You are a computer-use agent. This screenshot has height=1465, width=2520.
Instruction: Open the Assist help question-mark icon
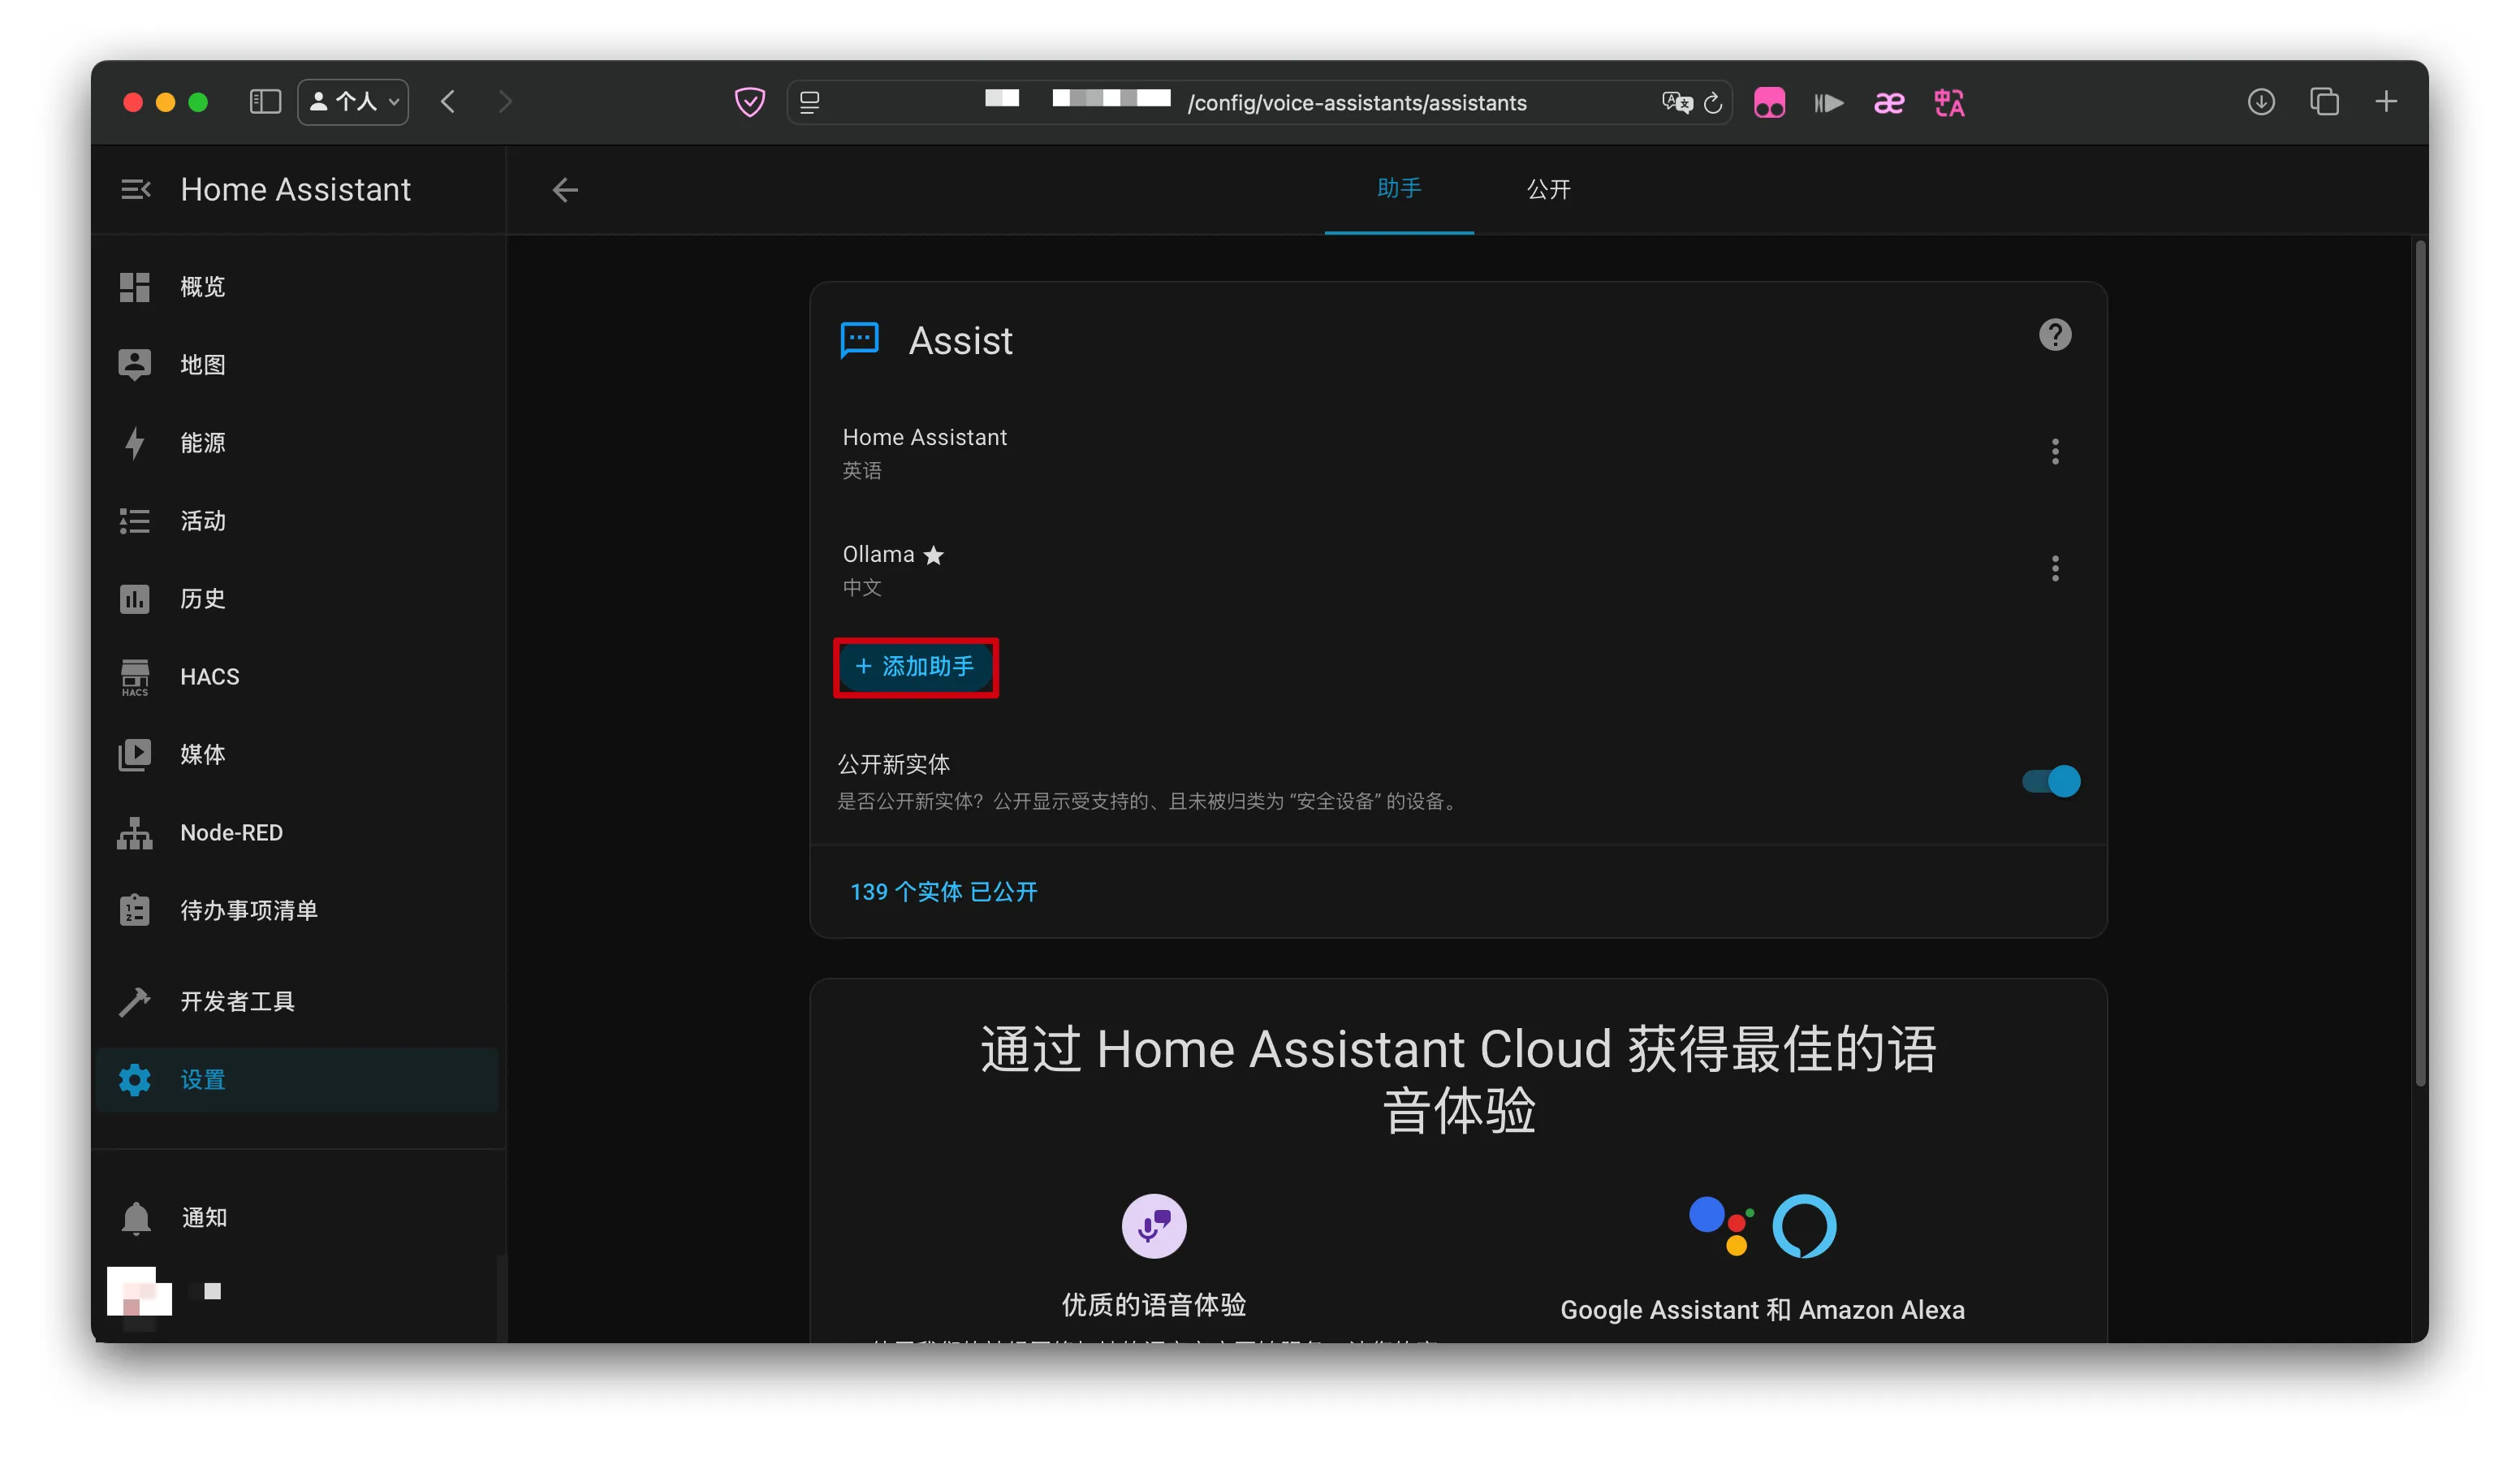pyautogui.click(x=2054, y=335)
